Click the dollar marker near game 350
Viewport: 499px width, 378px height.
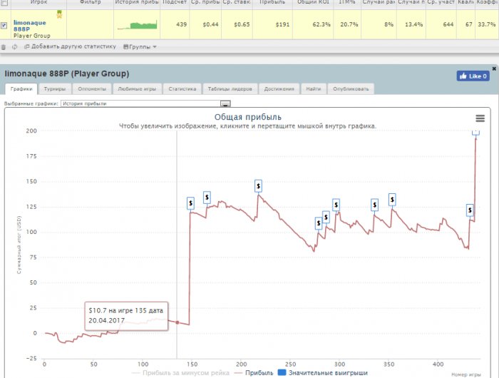pos(392,200)
